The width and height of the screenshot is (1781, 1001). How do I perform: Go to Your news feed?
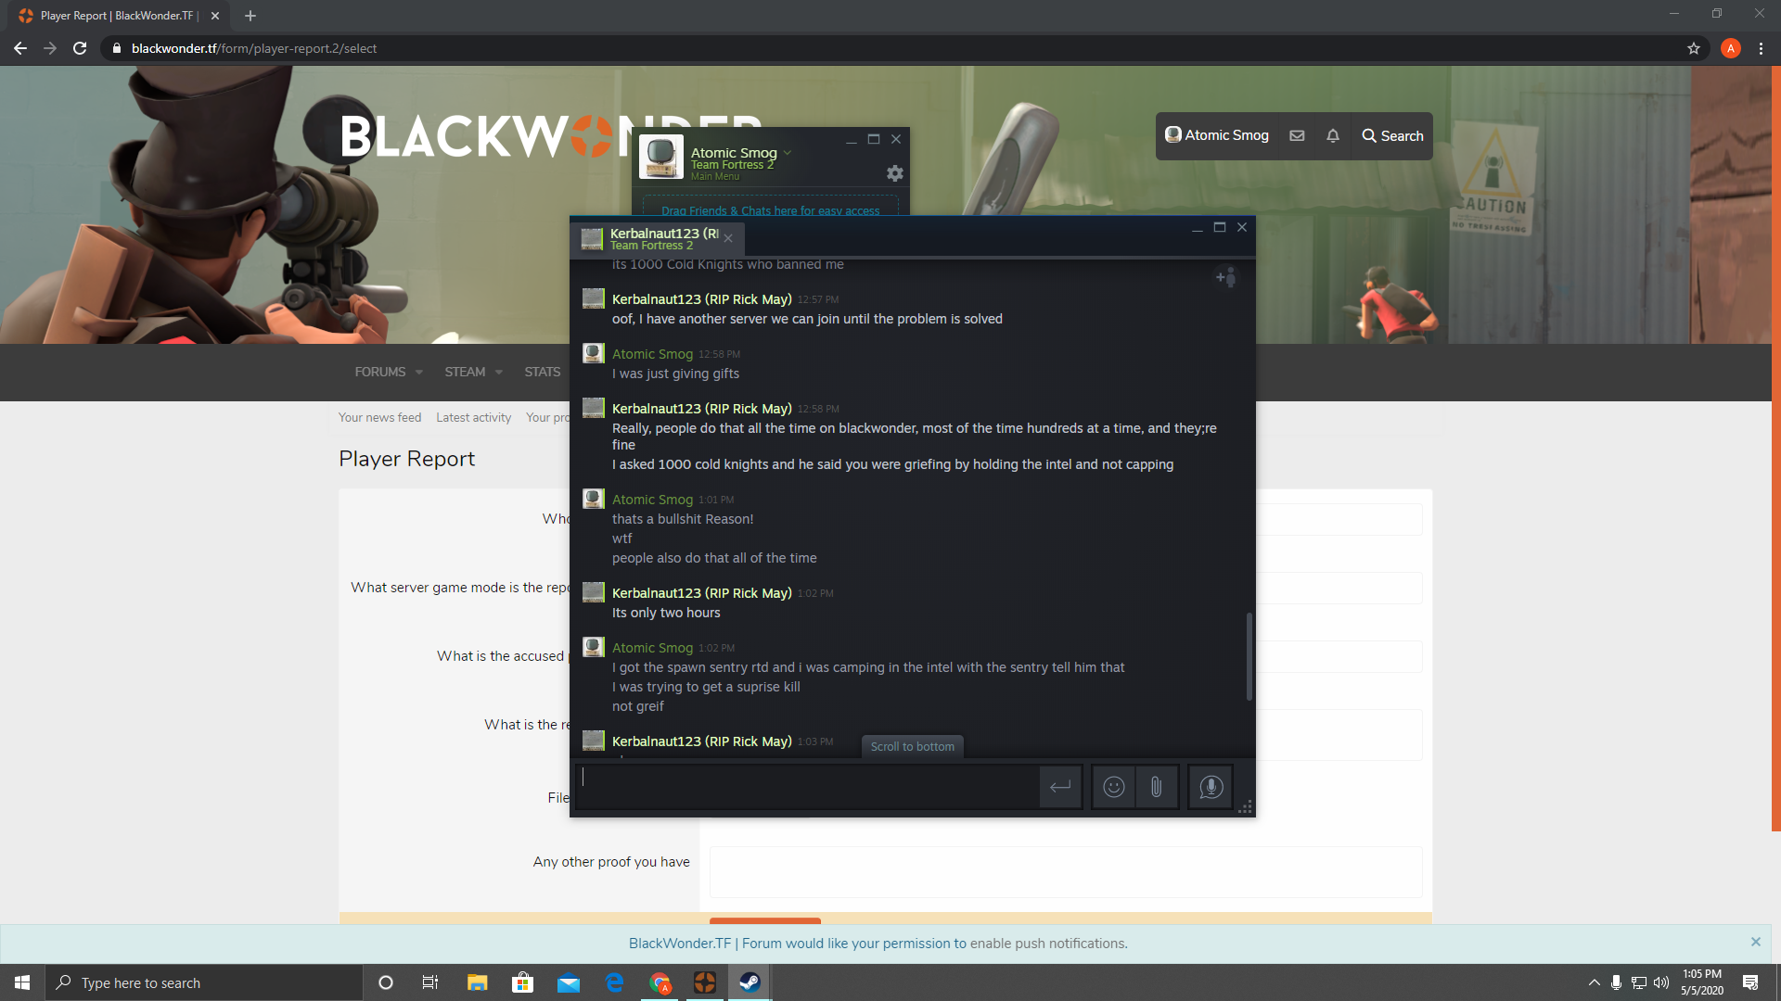coord(379,417)
